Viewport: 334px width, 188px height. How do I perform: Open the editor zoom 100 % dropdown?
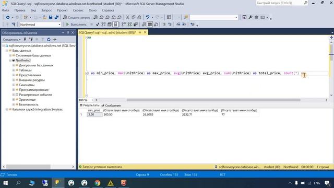click(x=92, y=100)
